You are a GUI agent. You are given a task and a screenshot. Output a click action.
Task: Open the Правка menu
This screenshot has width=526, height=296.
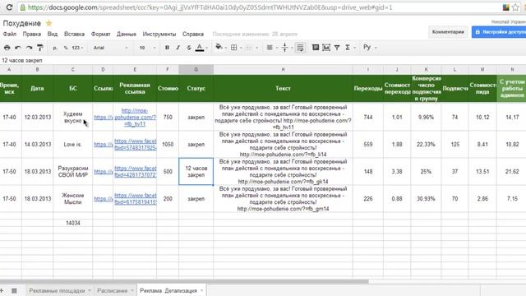tap(32, 35)
